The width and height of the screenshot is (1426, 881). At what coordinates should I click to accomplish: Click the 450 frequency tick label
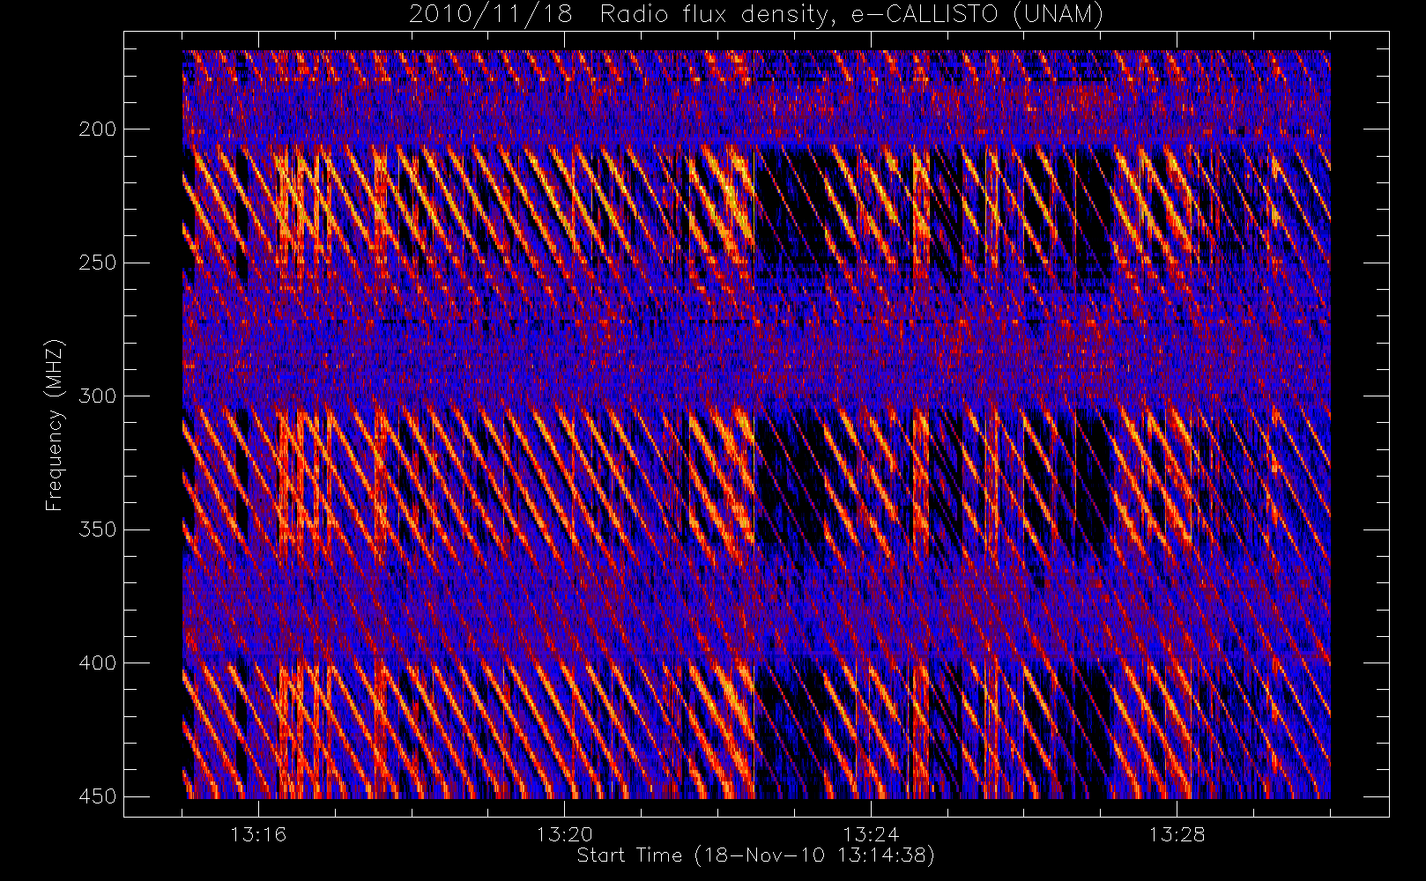[x=97, y=796]
